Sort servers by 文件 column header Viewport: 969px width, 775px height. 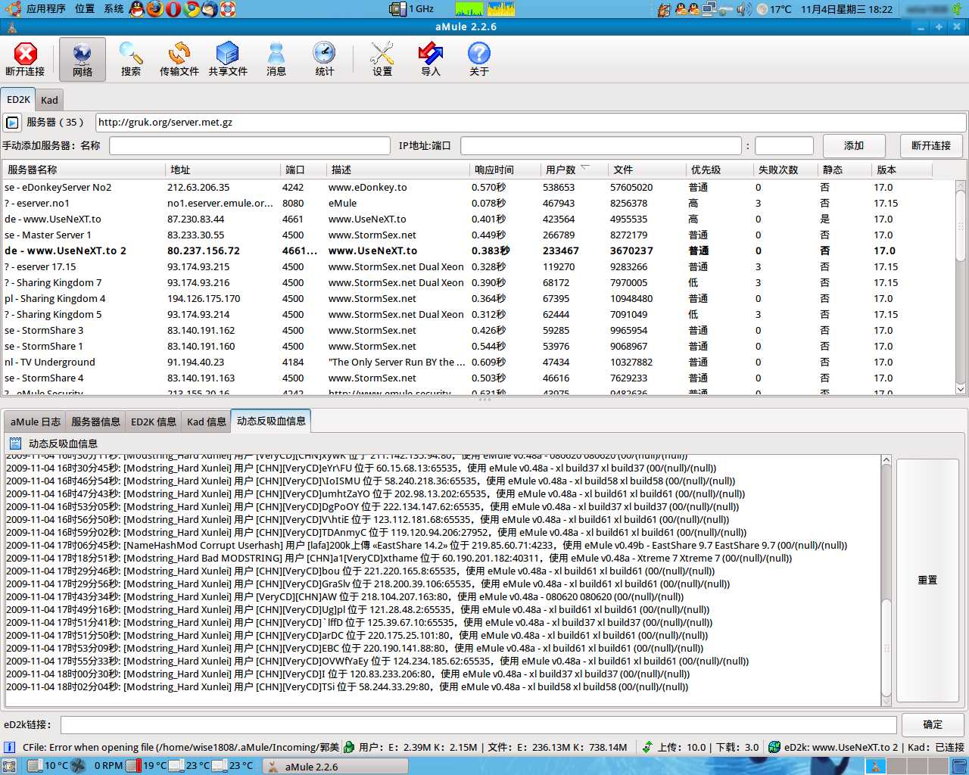648,170
